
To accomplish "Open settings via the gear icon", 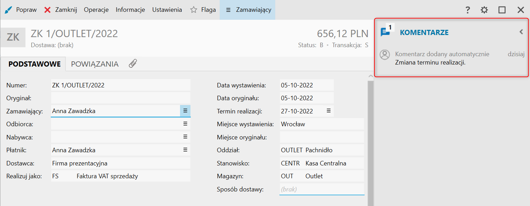I will 484,10.
